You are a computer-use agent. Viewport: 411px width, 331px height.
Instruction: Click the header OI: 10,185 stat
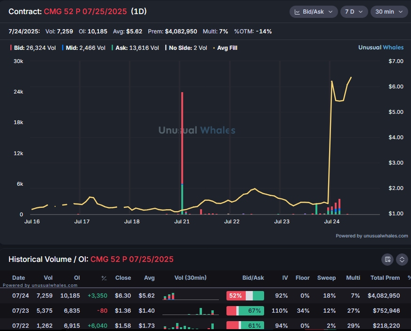pos(93,32)
